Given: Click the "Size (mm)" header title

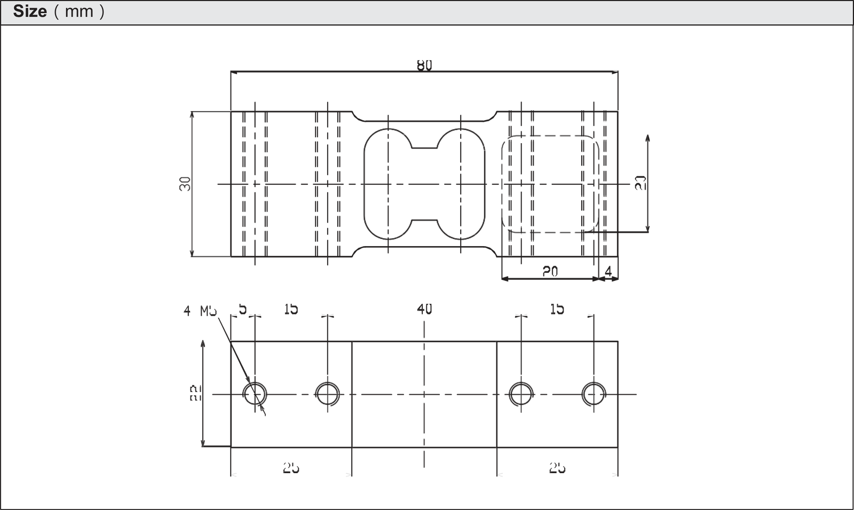Looking at the screenshot, I should coord(59,11).
